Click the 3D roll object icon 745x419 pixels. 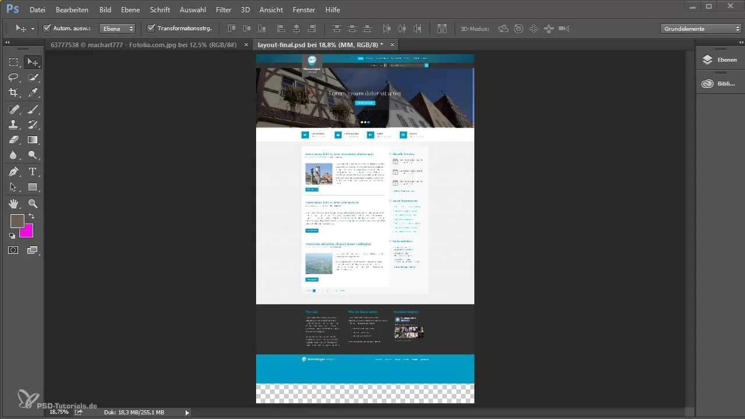519,28
